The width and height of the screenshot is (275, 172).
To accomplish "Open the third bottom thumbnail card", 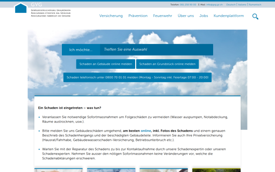I will click(x=164, y=170).
